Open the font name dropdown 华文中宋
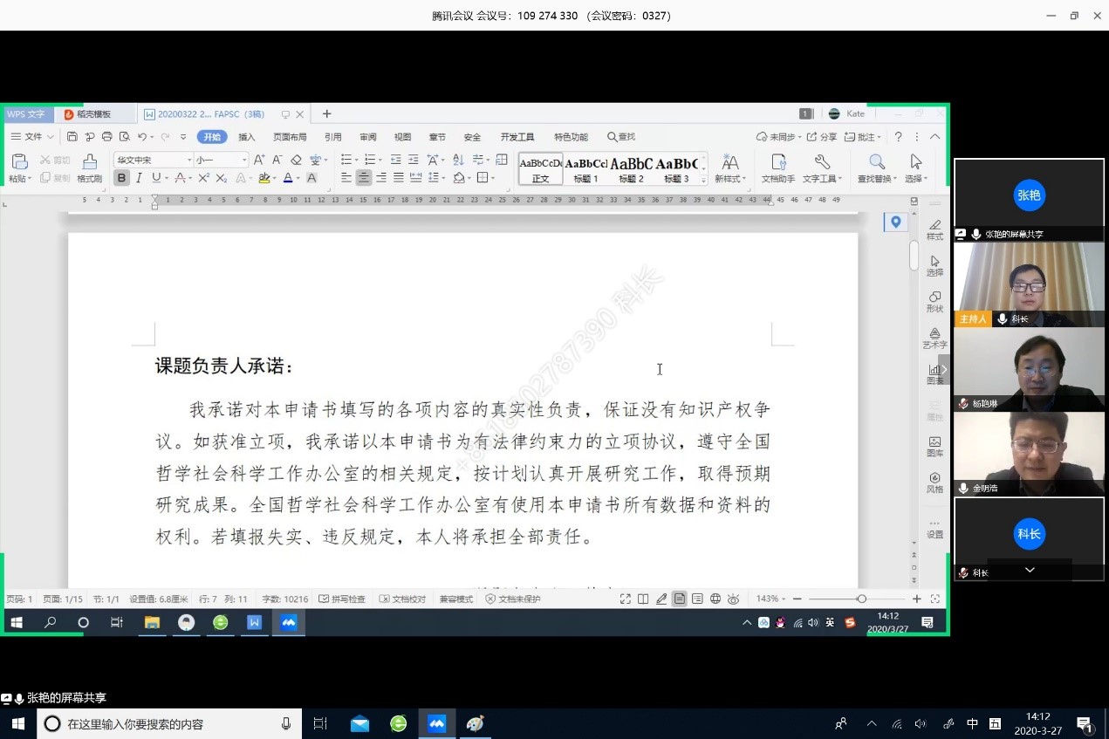 (153, 160)
